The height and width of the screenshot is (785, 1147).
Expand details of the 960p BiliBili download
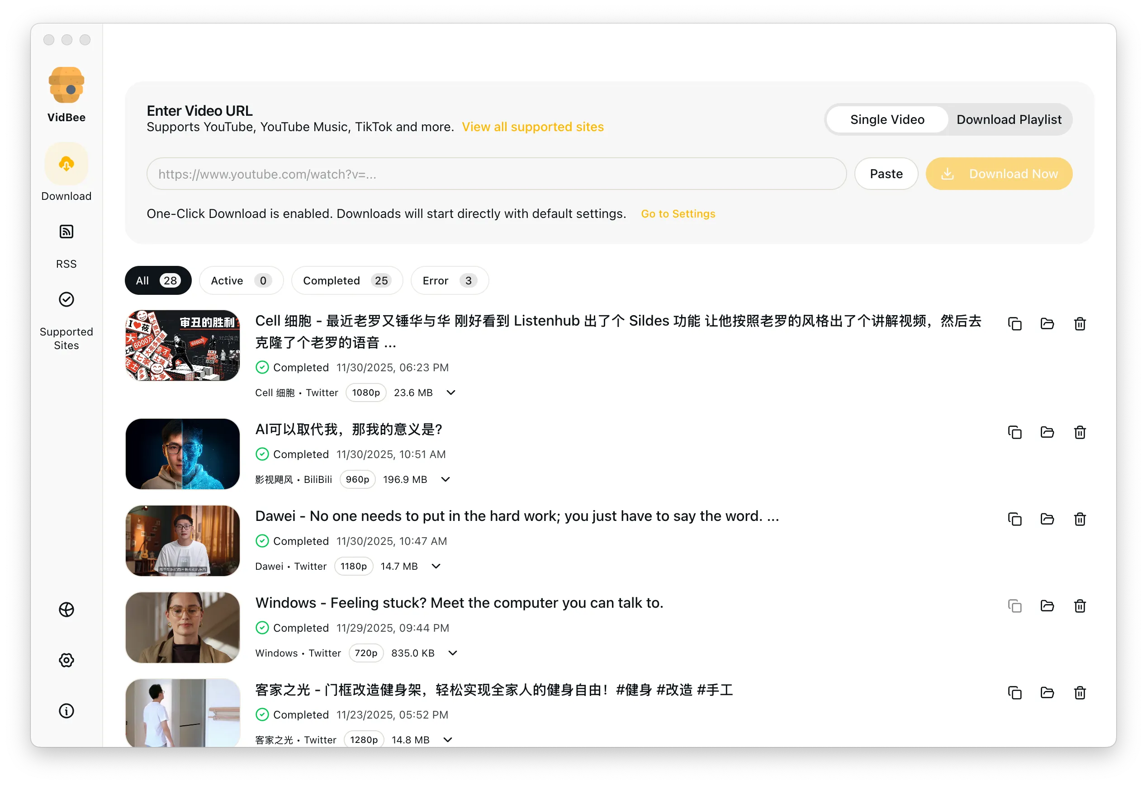(x=446, y=479)
